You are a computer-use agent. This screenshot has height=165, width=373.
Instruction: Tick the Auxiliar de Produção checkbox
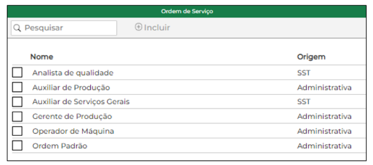17,87
